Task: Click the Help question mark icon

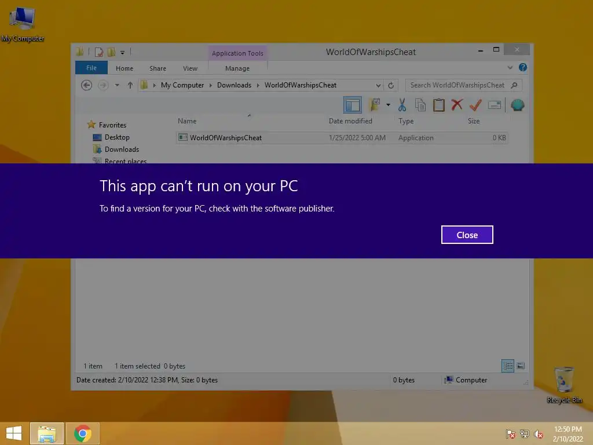Action: (x=523, y=67)
